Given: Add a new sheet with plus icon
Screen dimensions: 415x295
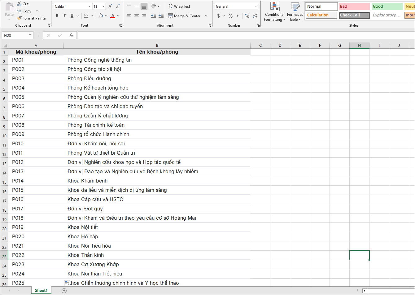Looking at the screenshot, I should (x=64, y=290).
